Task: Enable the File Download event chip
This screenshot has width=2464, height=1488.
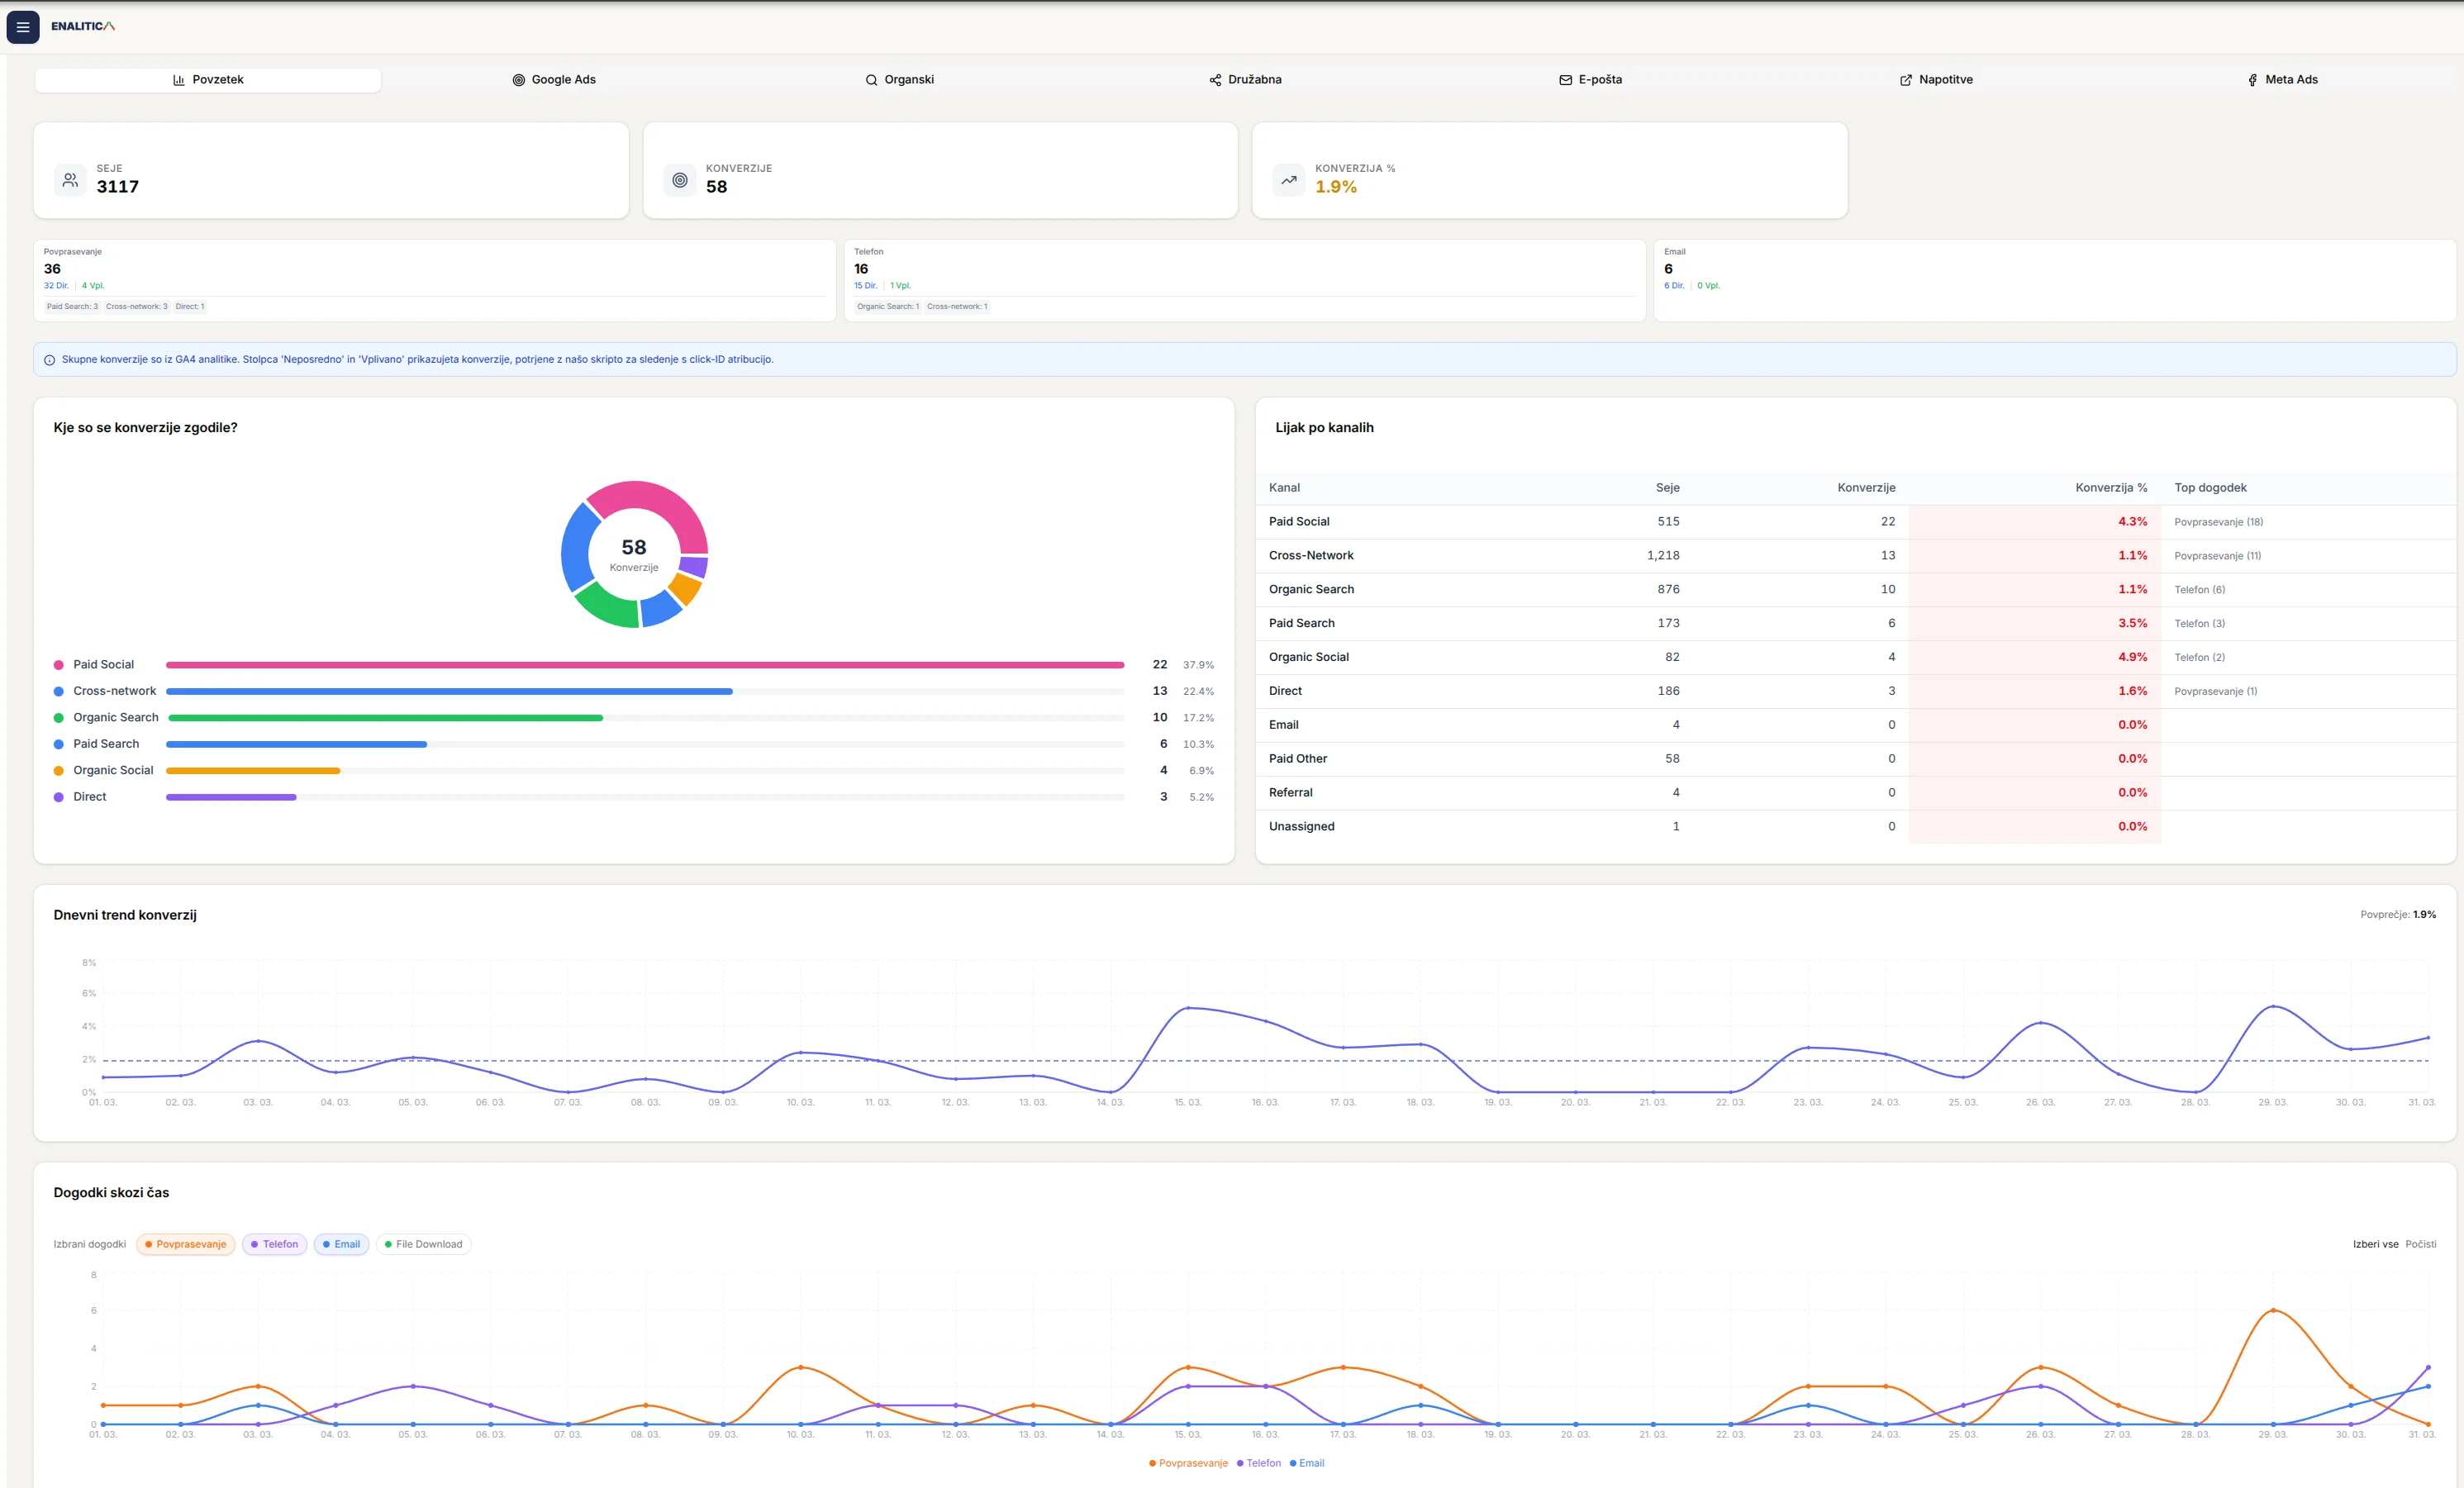Action: click(x=424, y=1244)
